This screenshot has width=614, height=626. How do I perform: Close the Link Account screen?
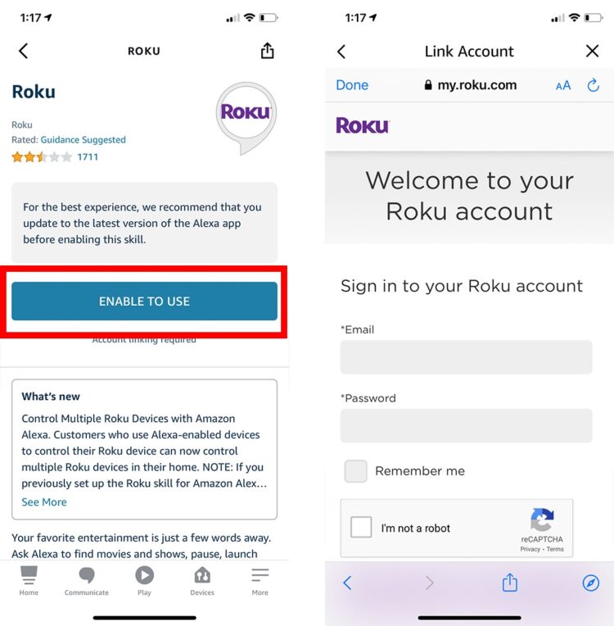pyautogui.click(x=592, y=51)
